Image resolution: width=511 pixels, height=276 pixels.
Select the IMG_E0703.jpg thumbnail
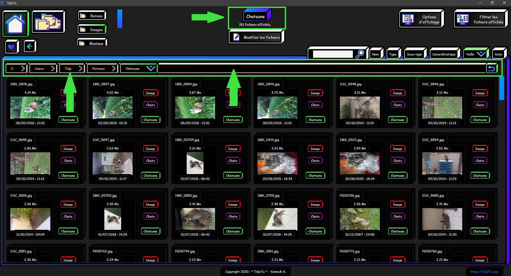pos(113,219)
